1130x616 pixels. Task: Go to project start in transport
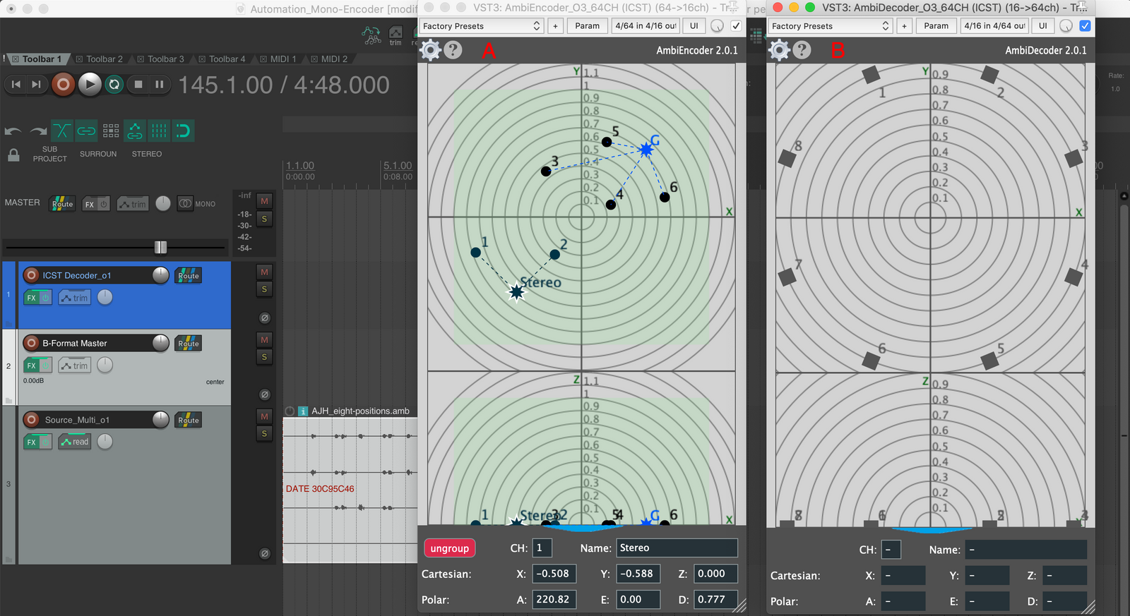coord(16,85)
